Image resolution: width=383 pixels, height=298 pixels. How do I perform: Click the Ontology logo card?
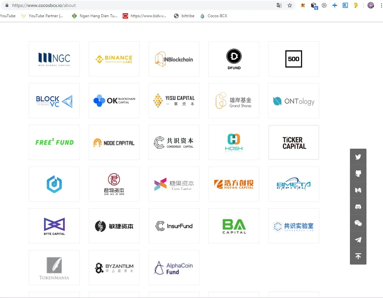tap(294, 101)
